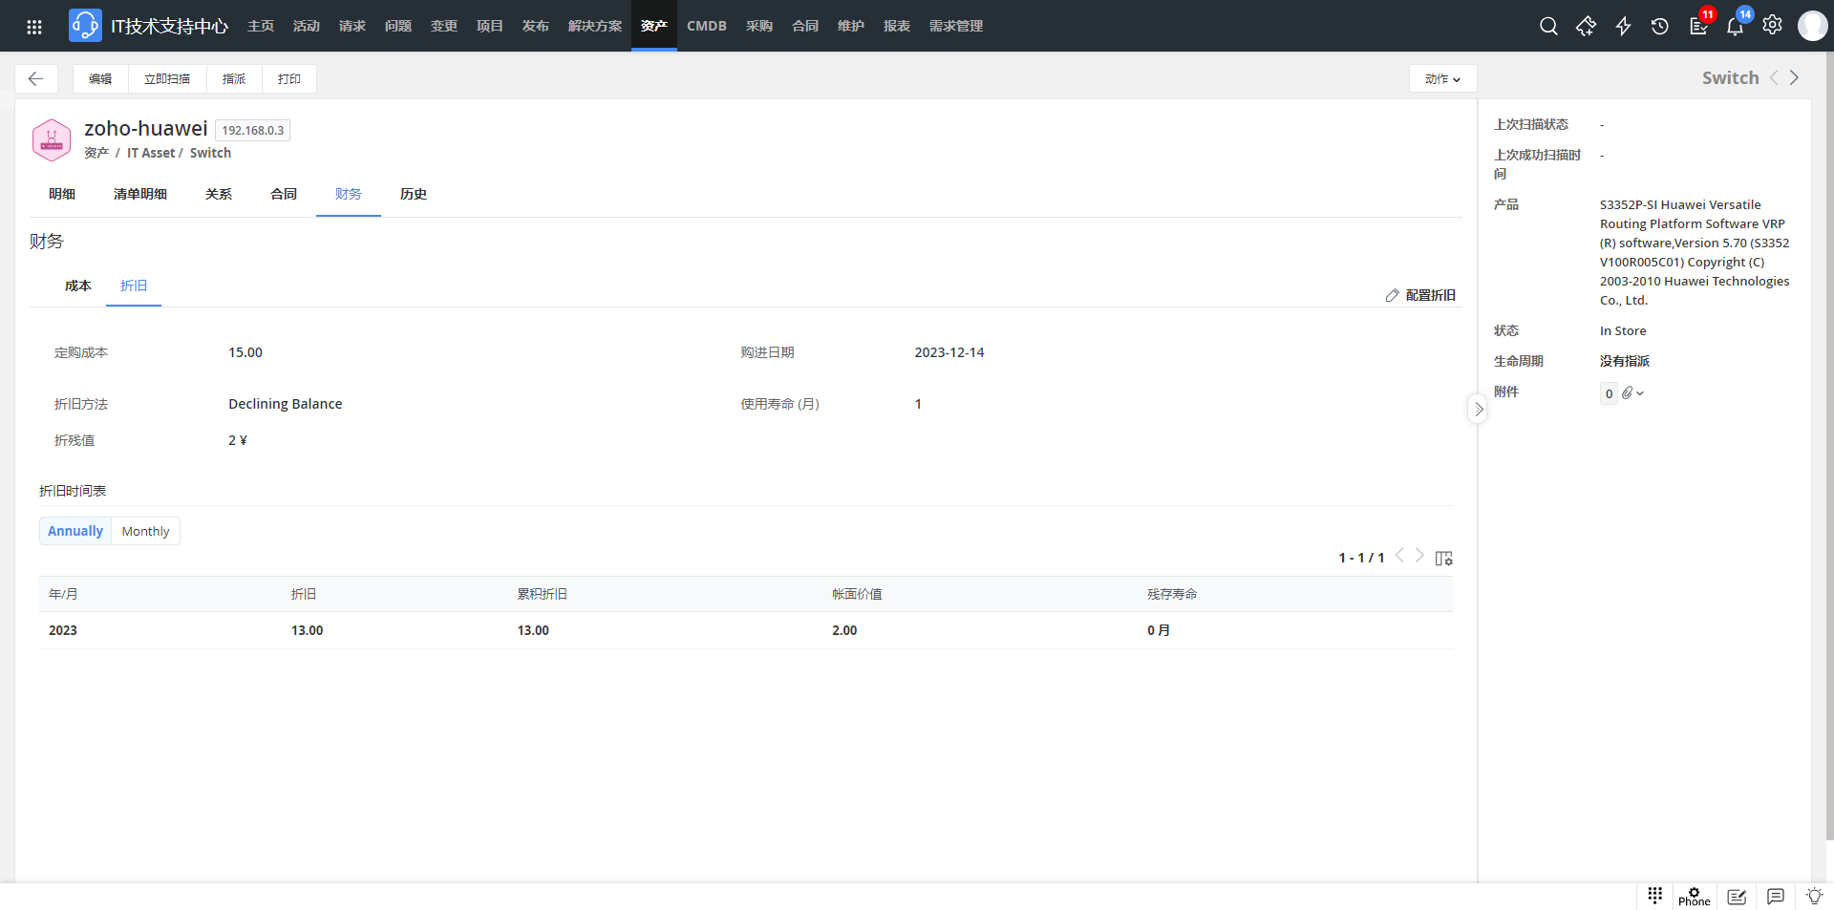
Task: Select the 折旧 sub-tab
Action: tap(134, 286)
